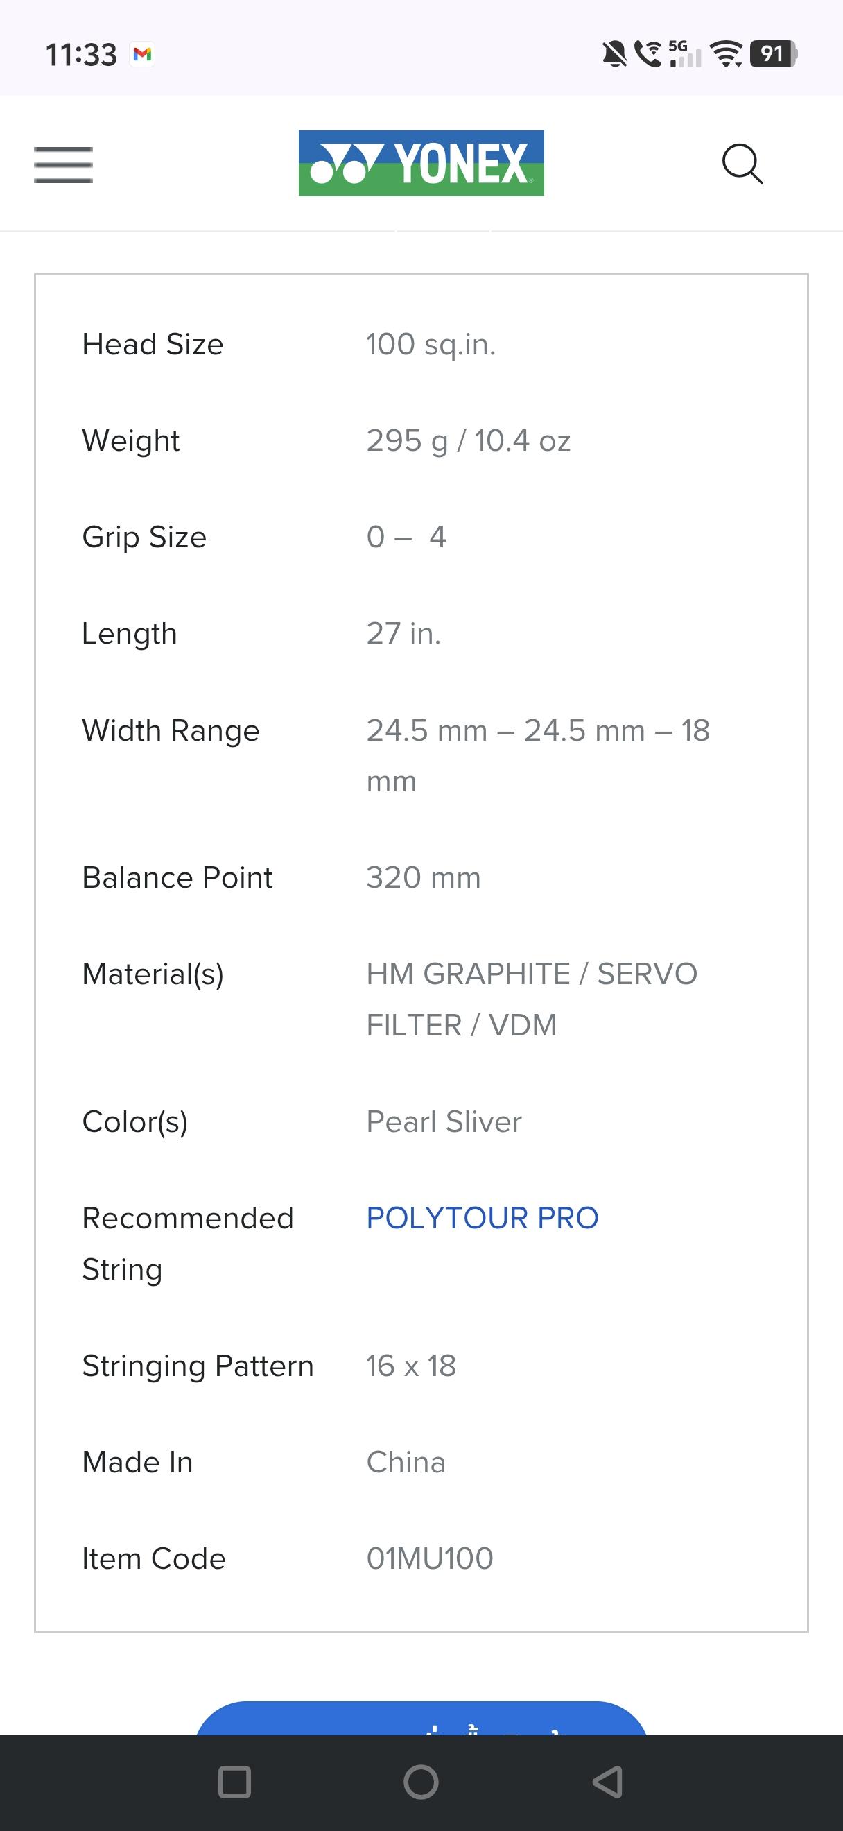
Task: Open the search magnifier icon
Action: tap(742, 164)
